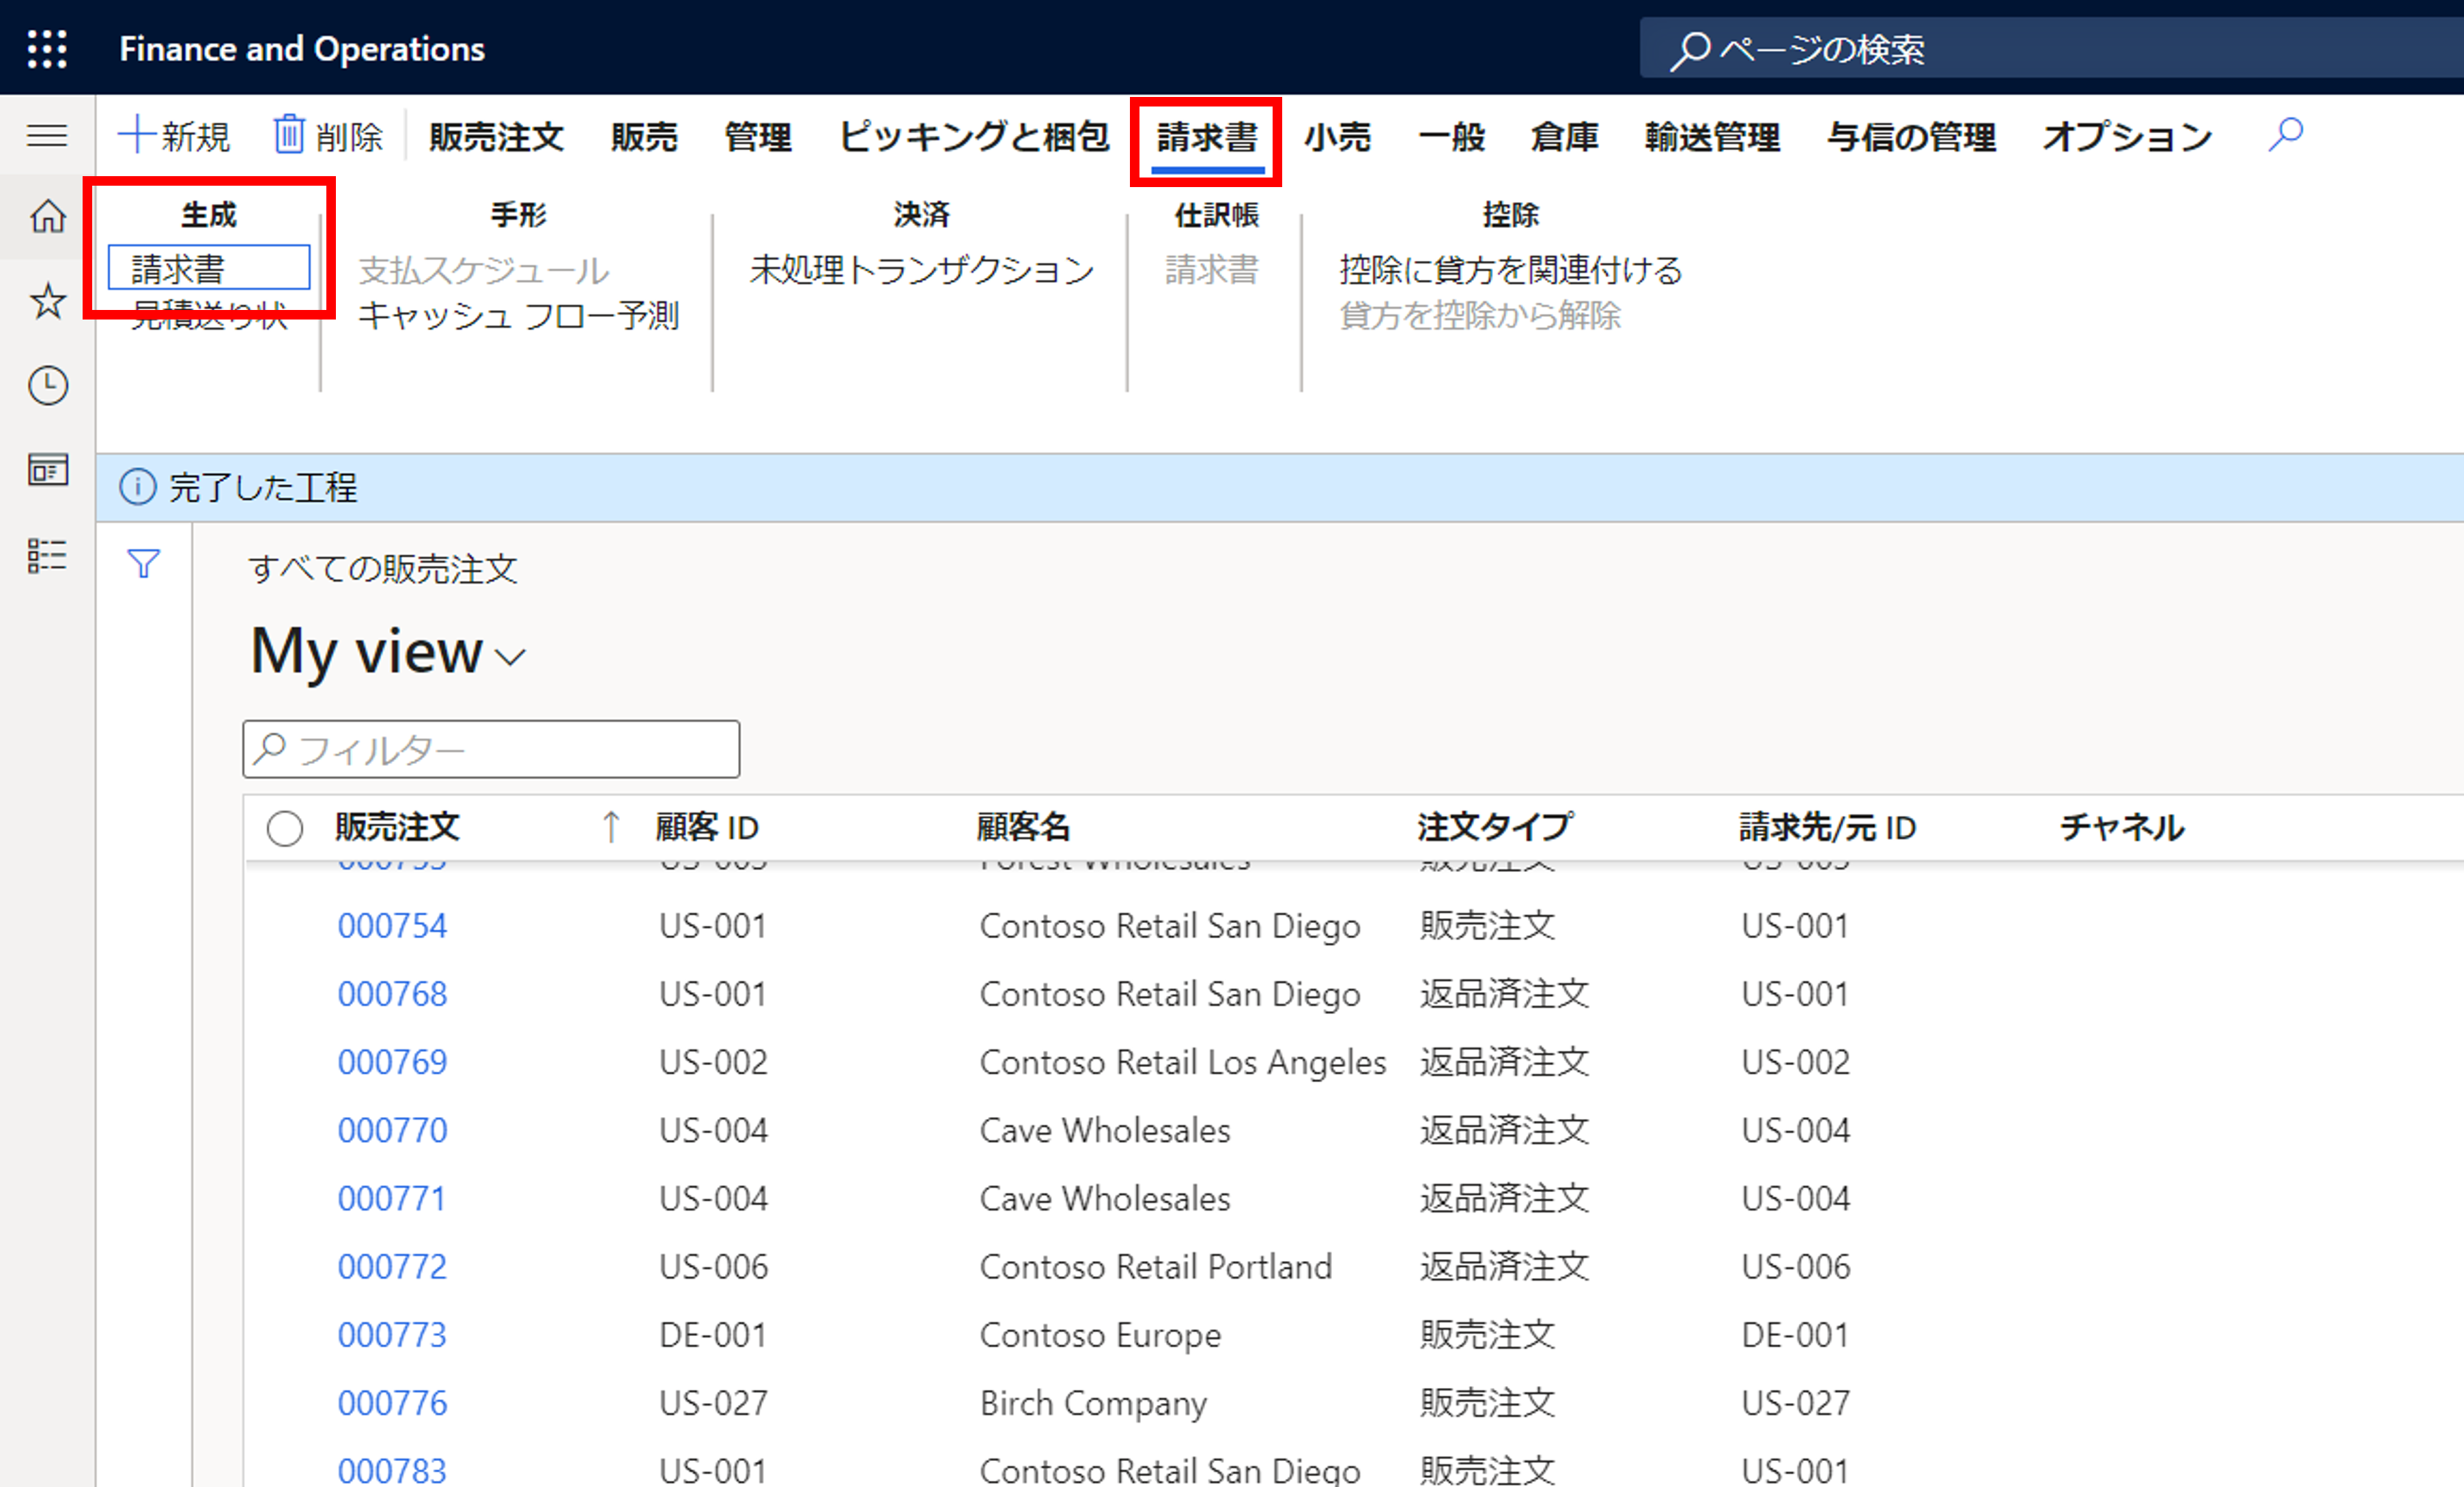The height and width of the screenshot is (1487, 2464).
Task: Click すべての販売注文 page title
Action: [383, 569]
